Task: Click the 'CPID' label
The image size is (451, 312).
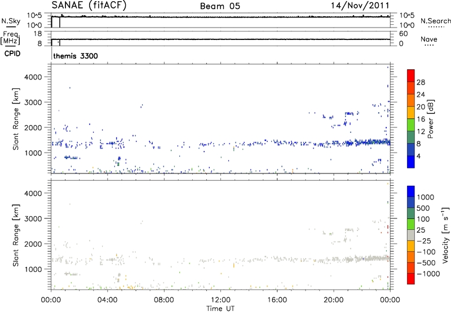Action: coord(12,54)
